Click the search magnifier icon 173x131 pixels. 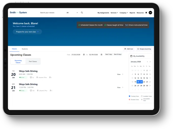pos(82,13)
